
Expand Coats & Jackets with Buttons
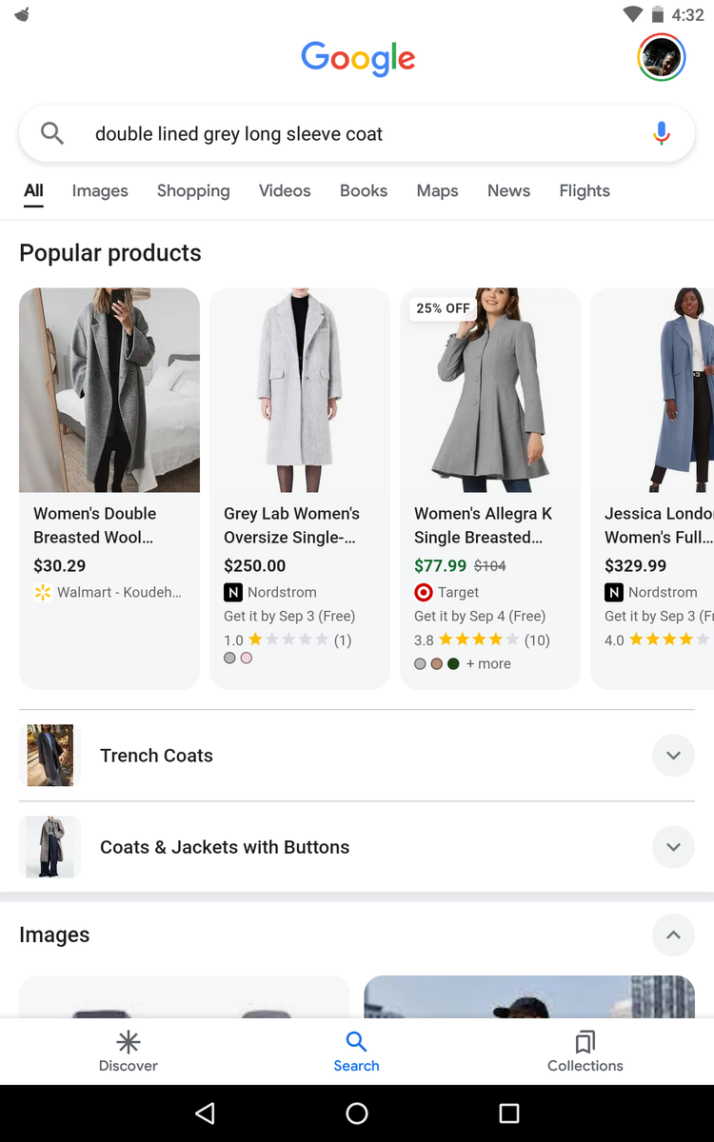tap(673, 847)
